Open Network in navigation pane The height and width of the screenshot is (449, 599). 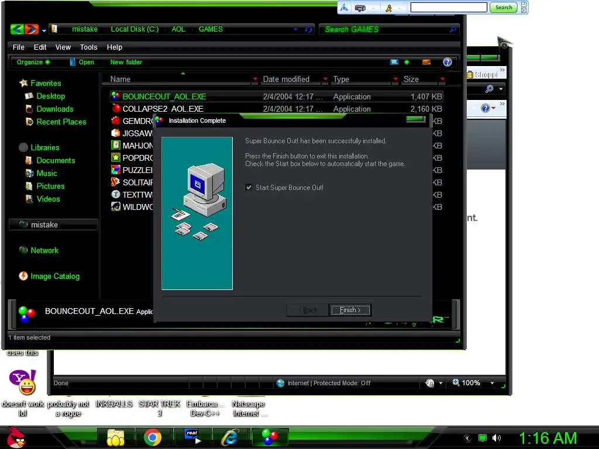click(39, 250)
